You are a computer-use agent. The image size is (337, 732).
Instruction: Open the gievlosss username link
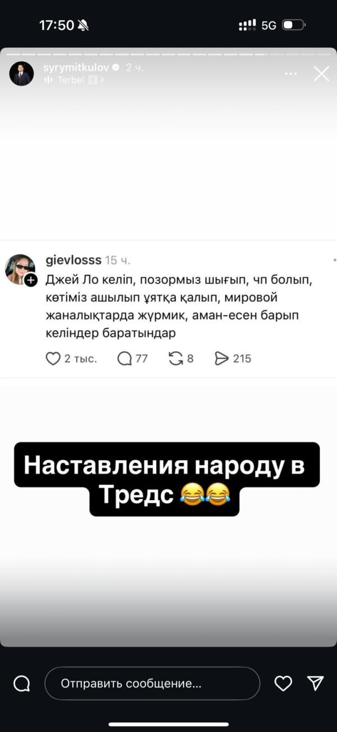point(73,260)
